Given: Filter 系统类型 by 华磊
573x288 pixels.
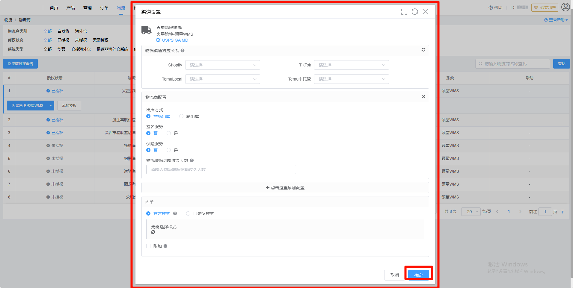Looking at the screenshot, I should pos(61,49).
